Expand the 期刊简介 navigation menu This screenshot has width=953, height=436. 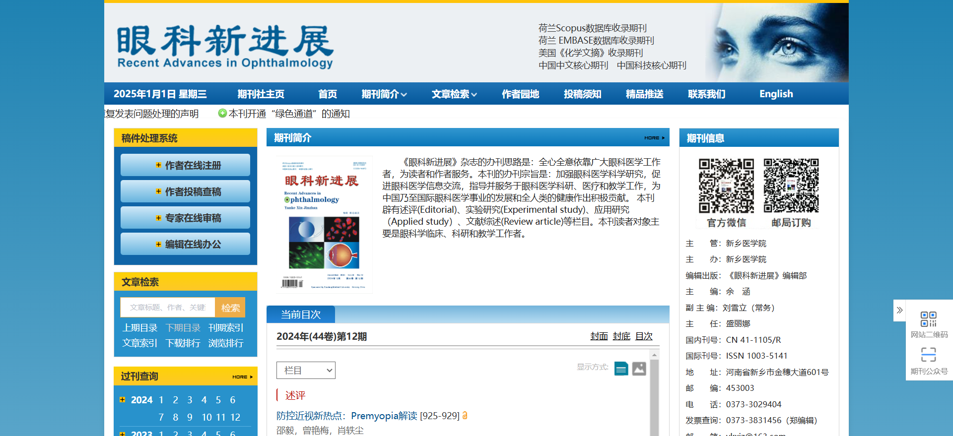384,94
